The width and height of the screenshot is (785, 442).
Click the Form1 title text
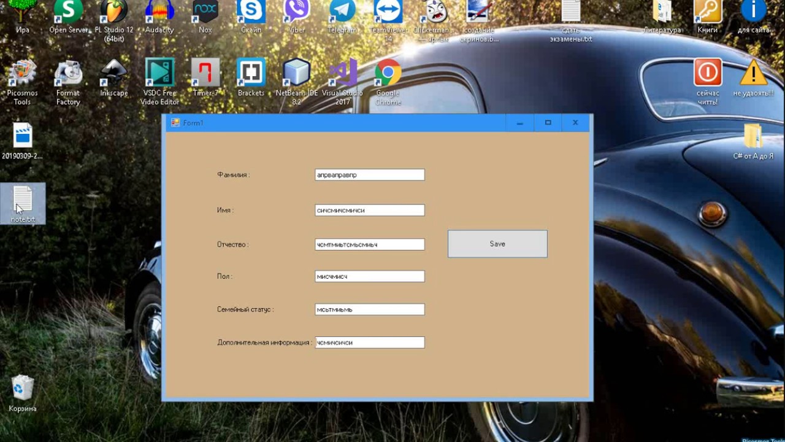(x=193, y=123)
